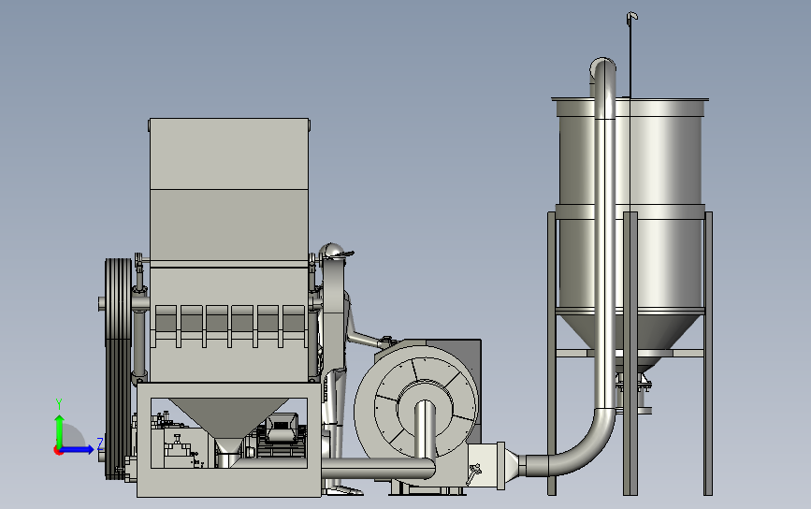Click the red origin ball of triad

[x=58, y=451]
